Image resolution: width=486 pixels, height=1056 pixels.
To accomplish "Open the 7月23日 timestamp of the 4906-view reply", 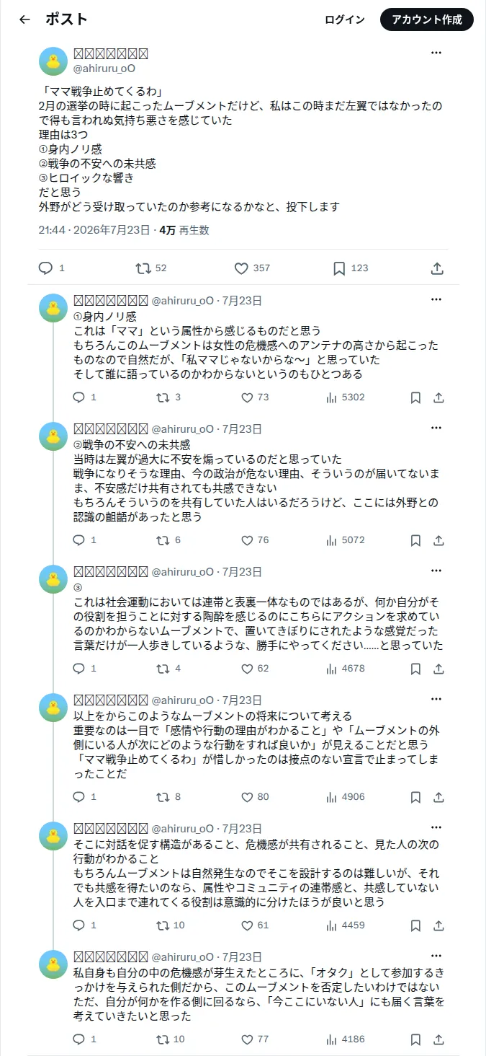I will click(x=241, y=700).
